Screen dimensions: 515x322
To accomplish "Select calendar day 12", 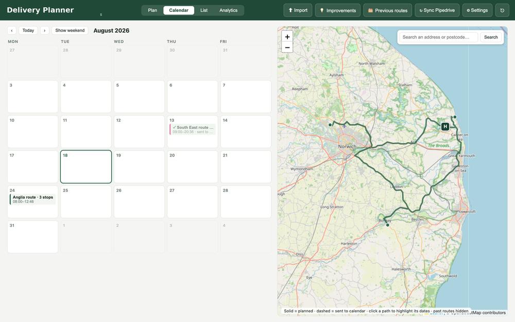I will coord(139,132).
